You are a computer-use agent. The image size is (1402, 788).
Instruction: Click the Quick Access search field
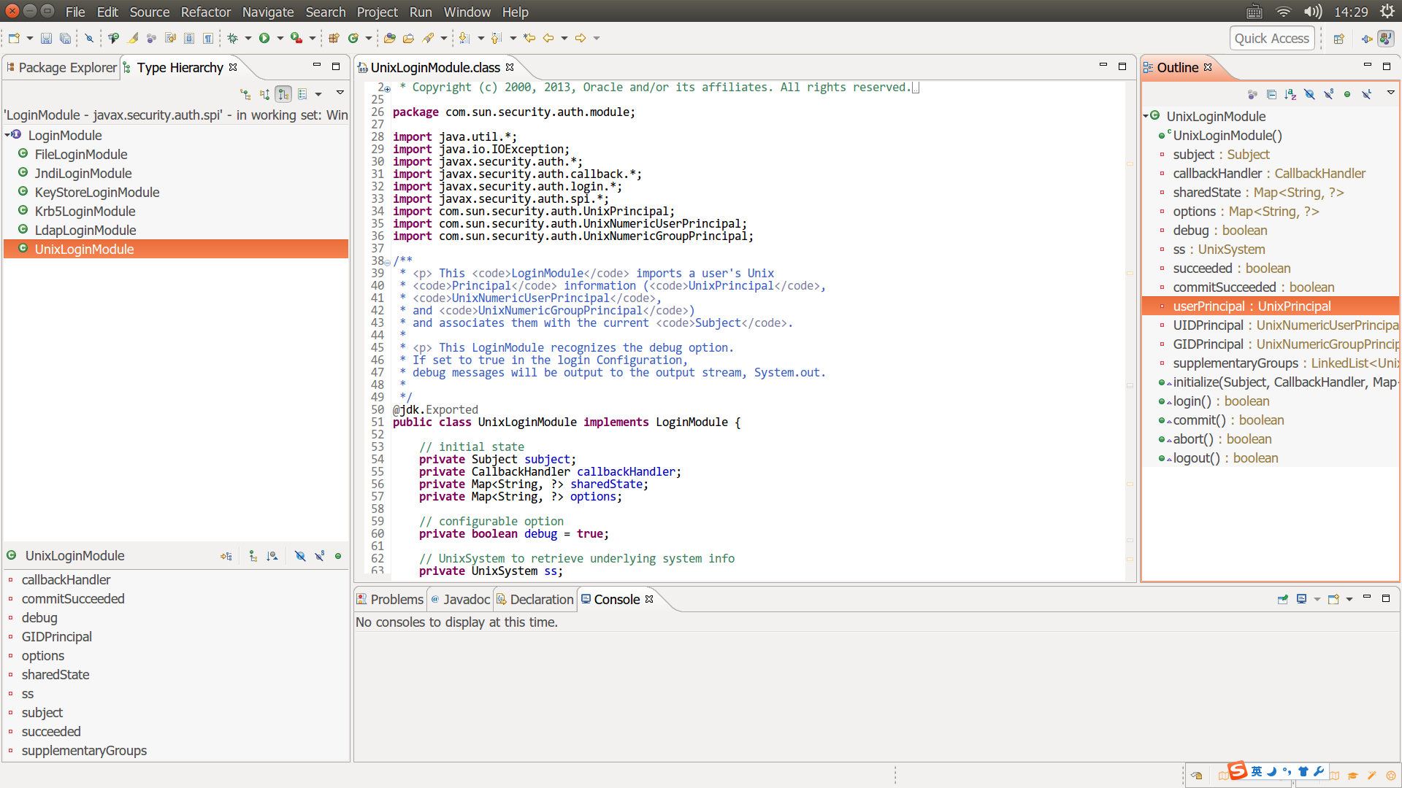pos(1271,39)
